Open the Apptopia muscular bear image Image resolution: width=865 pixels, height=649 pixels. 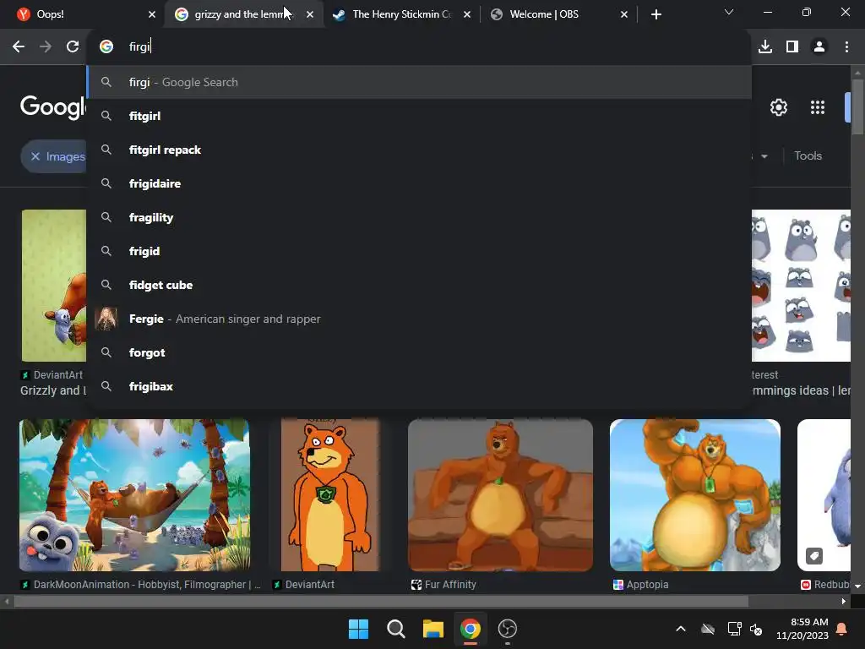click(694, 495)
